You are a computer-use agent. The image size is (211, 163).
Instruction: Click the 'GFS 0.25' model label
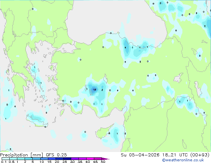click(x=56, y=155)
